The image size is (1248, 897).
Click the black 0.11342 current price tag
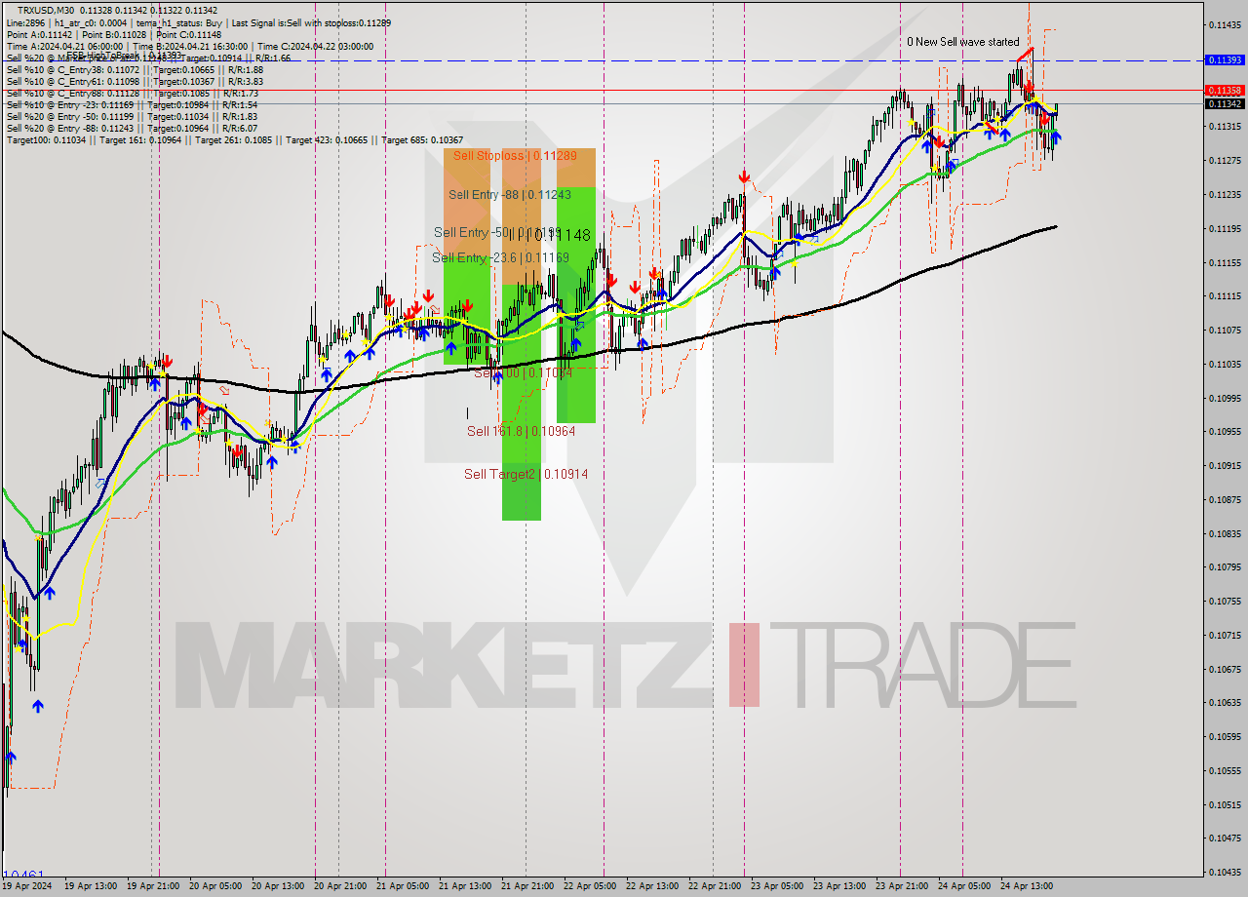1225,103
